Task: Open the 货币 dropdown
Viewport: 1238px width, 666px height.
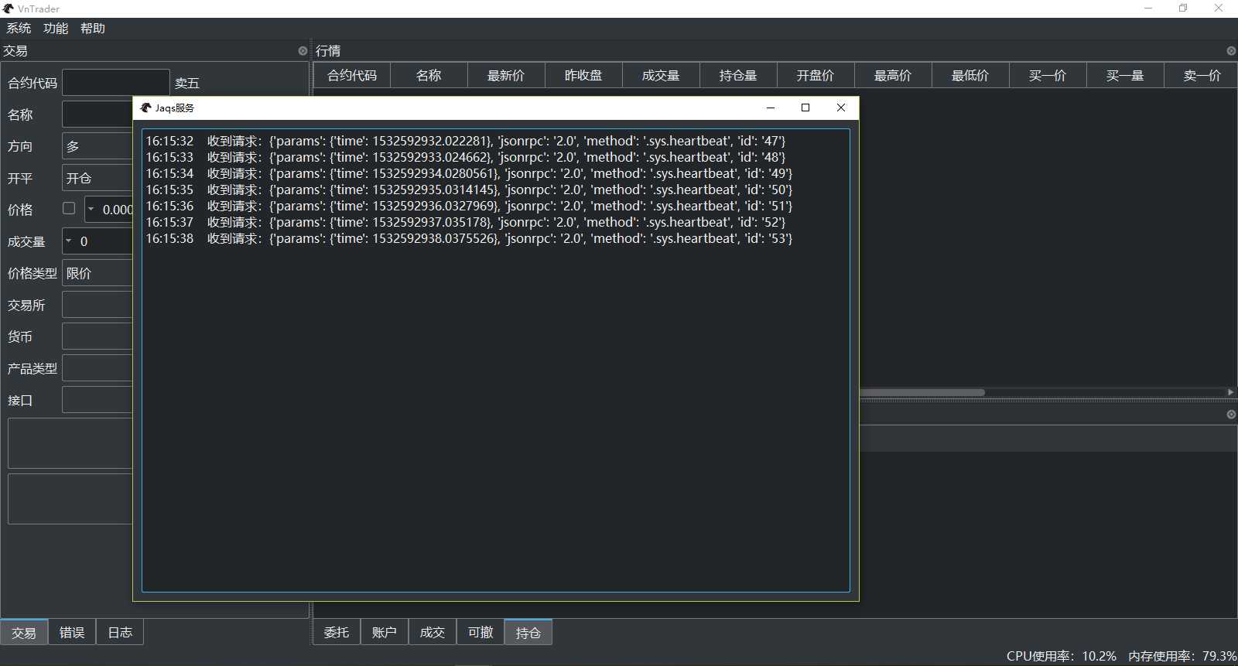Action: [x=97, y=336]
